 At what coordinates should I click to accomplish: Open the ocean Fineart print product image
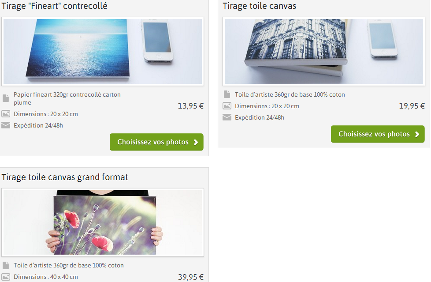pyautogui.click(x=103, y=51)
